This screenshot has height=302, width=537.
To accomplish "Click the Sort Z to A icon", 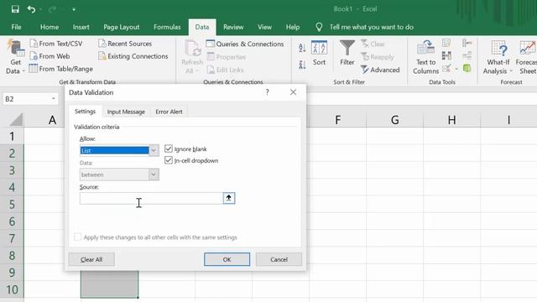I will point(302,64).
